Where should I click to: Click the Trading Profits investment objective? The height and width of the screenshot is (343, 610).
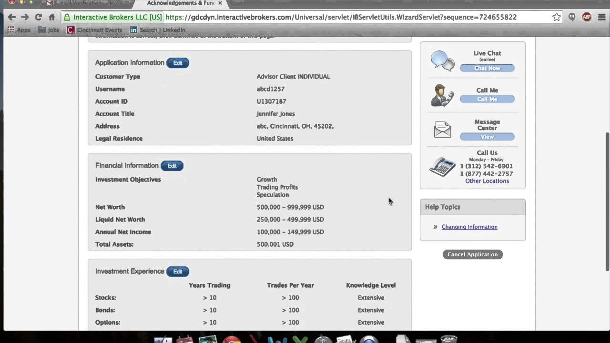pos(277,187)
